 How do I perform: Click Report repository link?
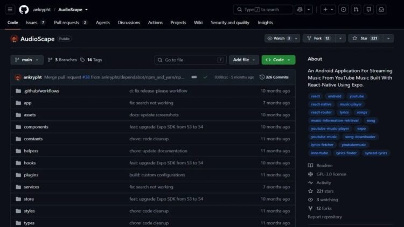(325, 217)
